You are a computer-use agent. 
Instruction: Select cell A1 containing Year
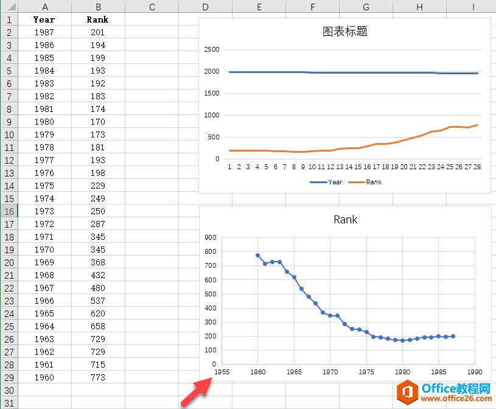[44, 19]
